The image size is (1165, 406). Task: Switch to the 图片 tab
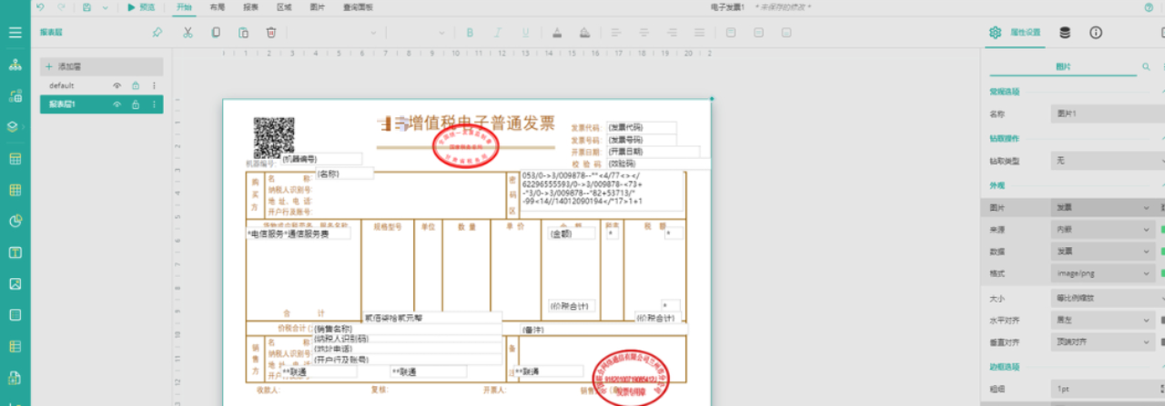(318, 7)
